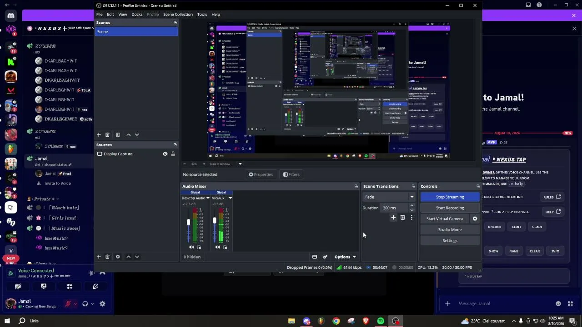Toggle Discord headphones deafen
Image resolution: width=582 pixels, height=327 pixels.
pos(85,304)
